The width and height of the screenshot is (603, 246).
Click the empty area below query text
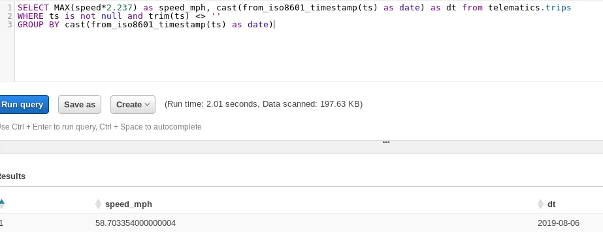pos(308,55)
